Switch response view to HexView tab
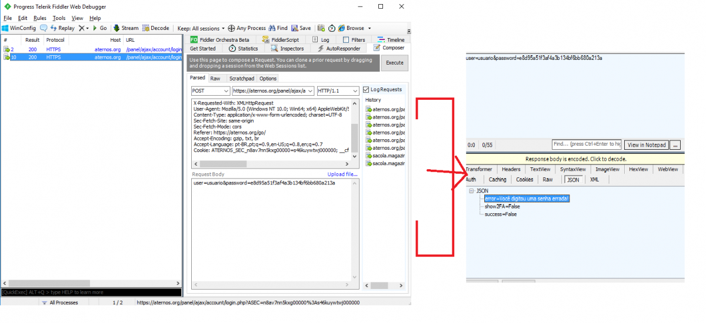The width and height of the screenshot is (706, 323). (x=638, y=169)
